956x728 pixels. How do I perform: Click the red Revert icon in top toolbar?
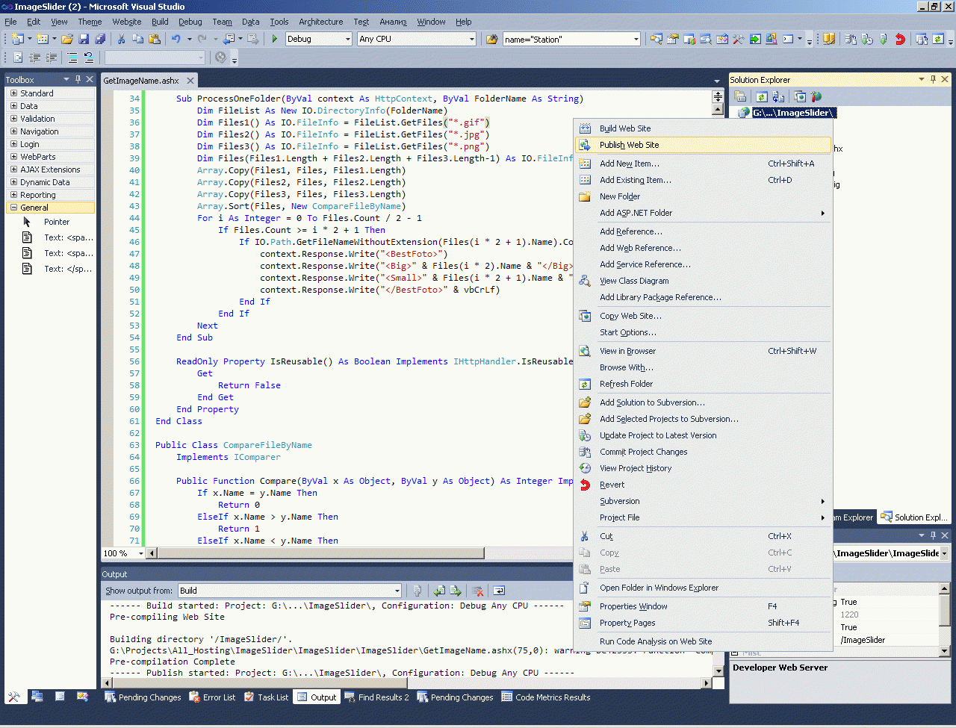(x=900, y=39)
